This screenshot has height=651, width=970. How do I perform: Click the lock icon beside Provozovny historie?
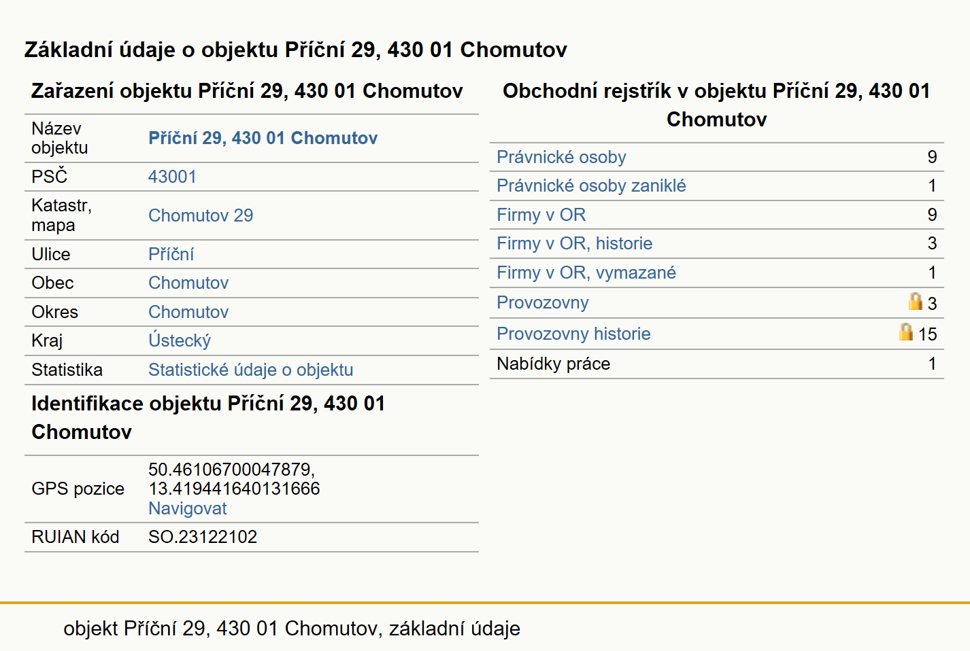coord(905,332)
